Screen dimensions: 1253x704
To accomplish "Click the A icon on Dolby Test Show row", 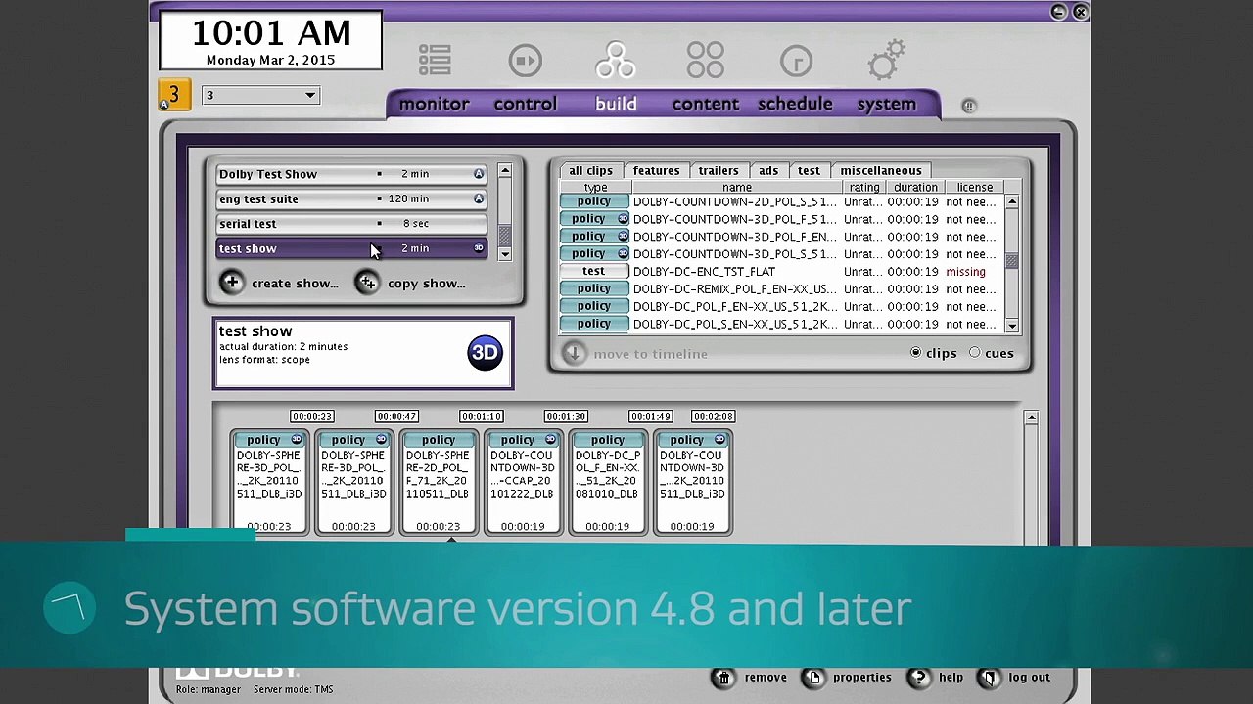I will [x=479, y=174].
